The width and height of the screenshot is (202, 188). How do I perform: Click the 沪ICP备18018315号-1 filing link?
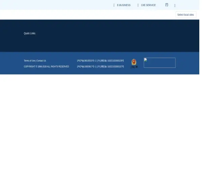87,61
